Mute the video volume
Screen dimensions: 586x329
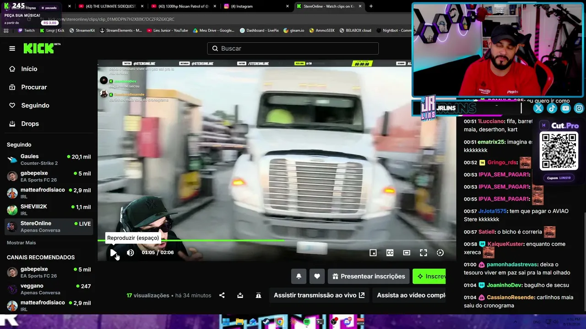[130, 253]
